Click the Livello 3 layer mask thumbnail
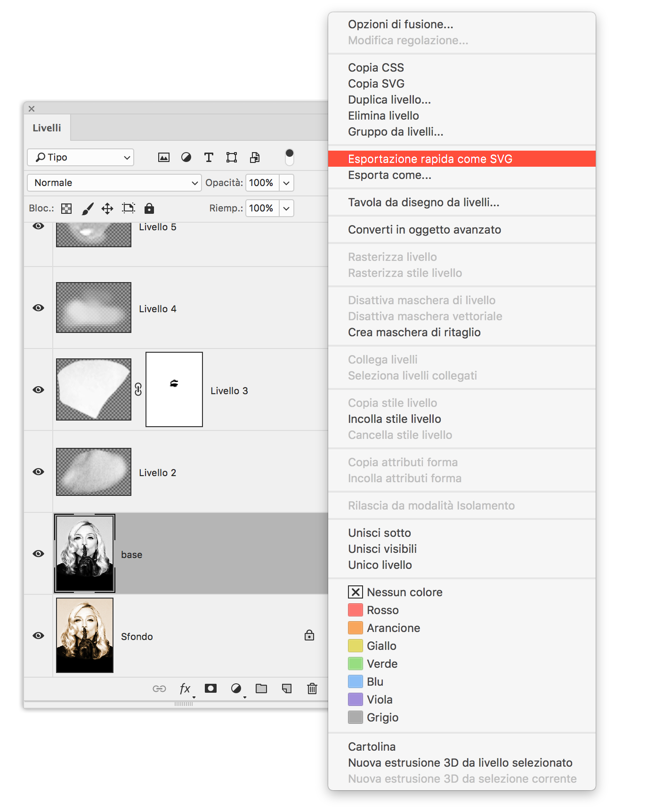663x810 pixels. [x=174, y=389]
